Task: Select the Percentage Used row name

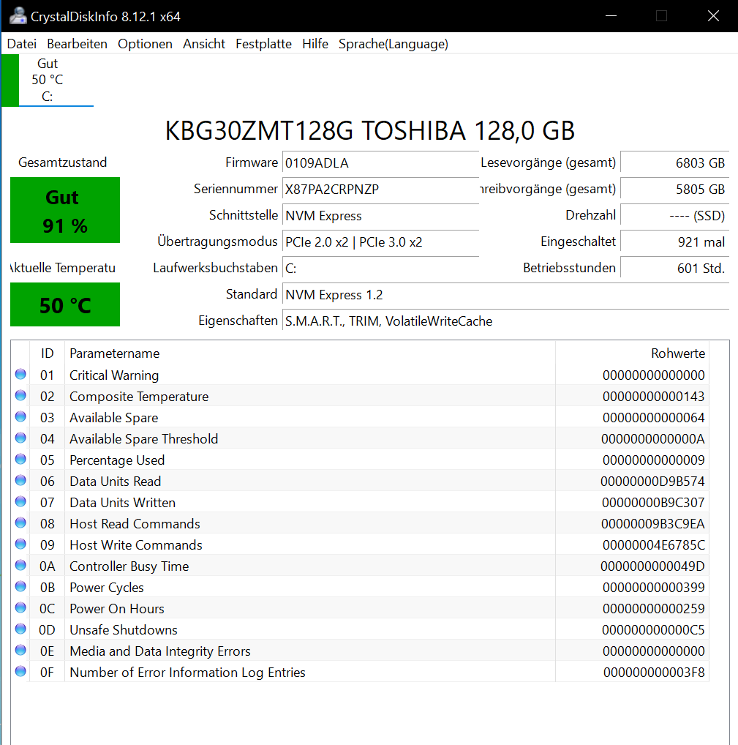Action: [x=117, y=460]
